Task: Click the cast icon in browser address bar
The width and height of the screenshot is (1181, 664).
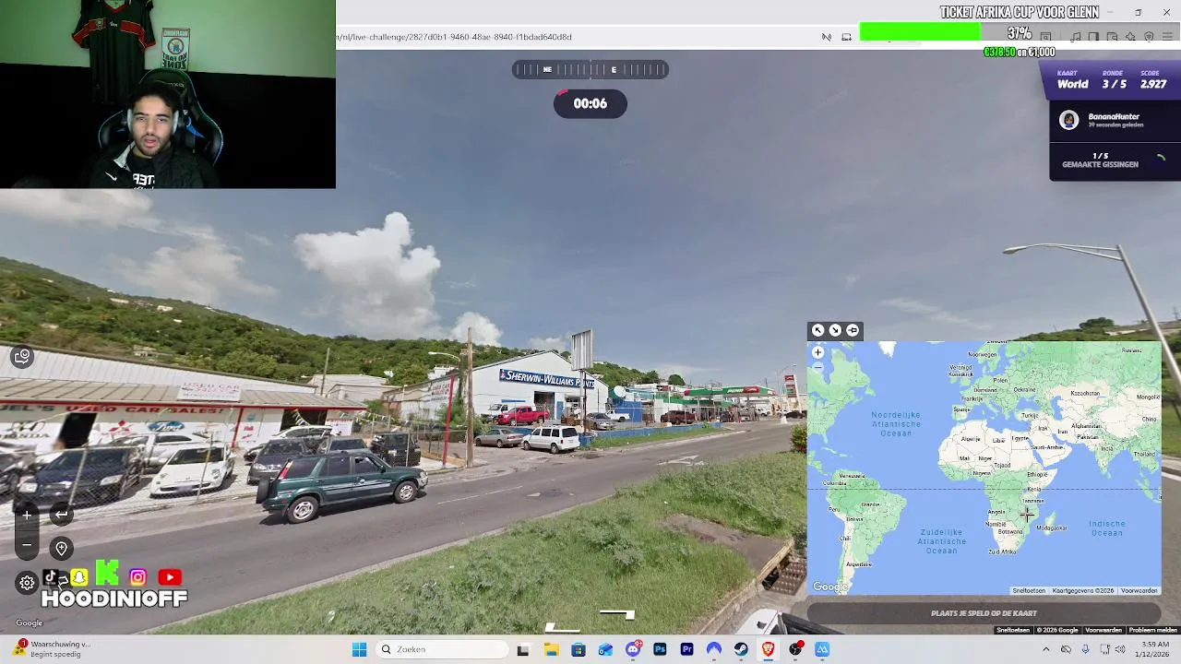Action: 846,37
